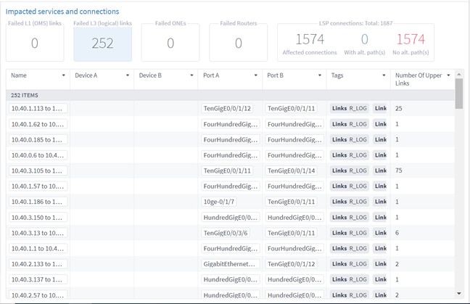470x304 pixels.
Task: Select the Failed L1 (OMS) links card
Action: [35, 44]
